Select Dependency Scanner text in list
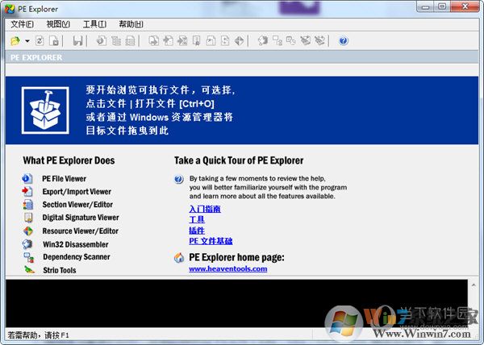 coord(77,257)
